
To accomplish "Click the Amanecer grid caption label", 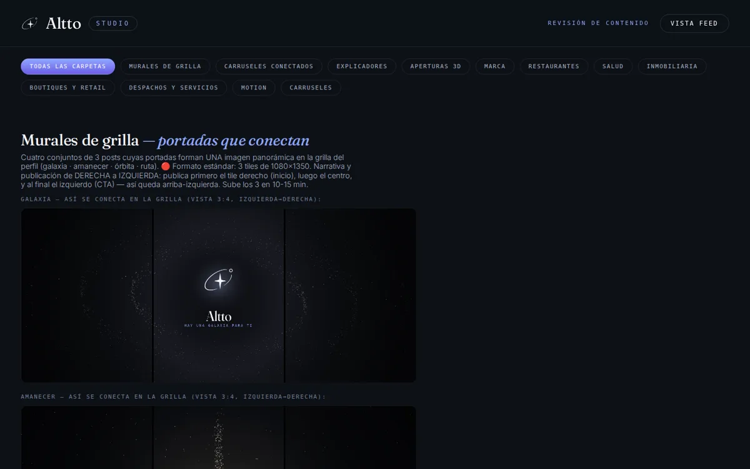I will coord(173,396).
